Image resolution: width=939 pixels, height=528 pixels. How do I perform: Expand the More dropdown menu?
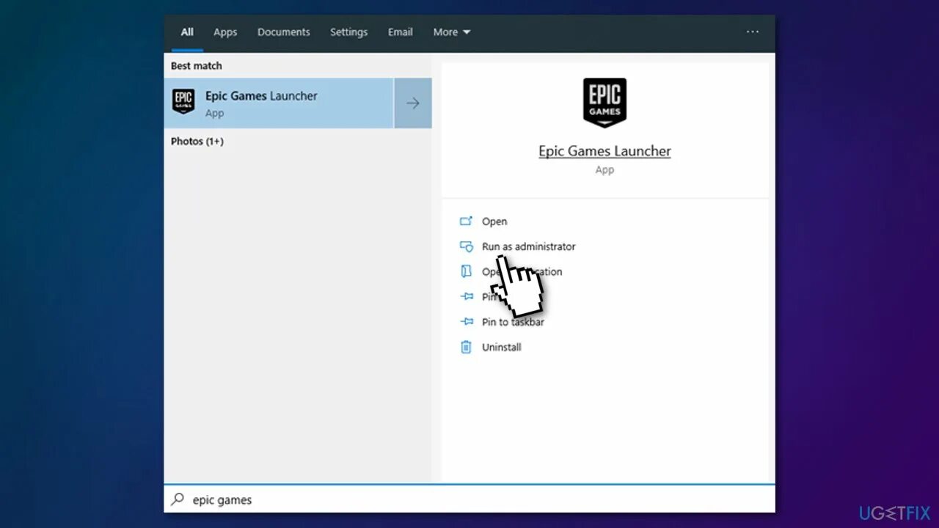452,32
